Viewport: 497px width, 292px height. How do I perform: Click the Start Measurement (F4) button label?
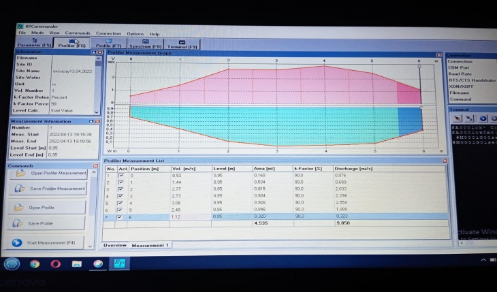tap(50, 243)
